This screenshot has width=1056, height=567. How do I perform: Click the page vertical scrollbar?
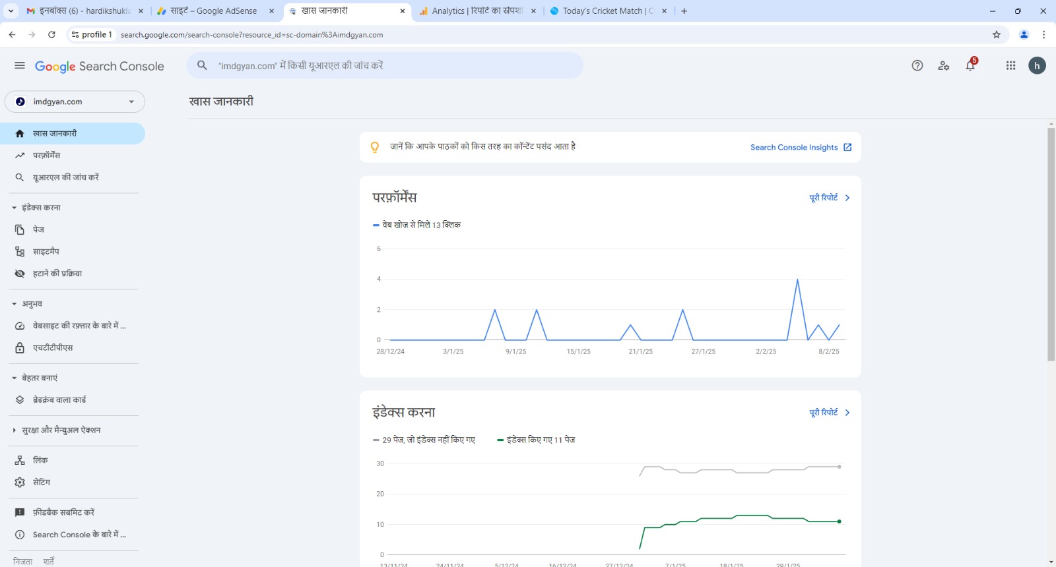[1051, 244]
